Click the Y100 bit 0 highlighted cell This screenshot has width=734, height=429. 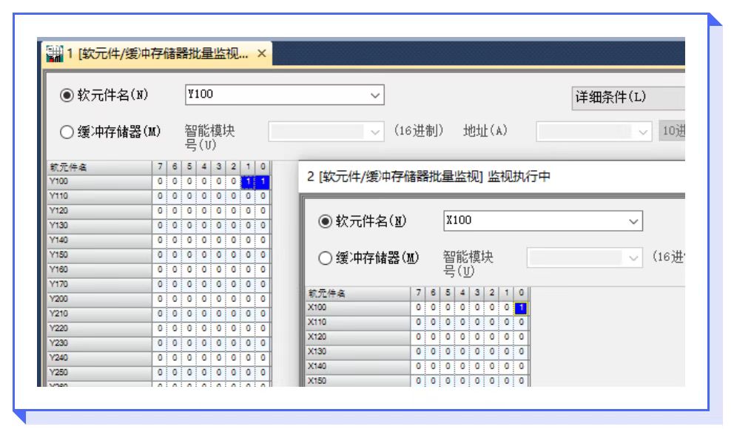coord(263,181)
